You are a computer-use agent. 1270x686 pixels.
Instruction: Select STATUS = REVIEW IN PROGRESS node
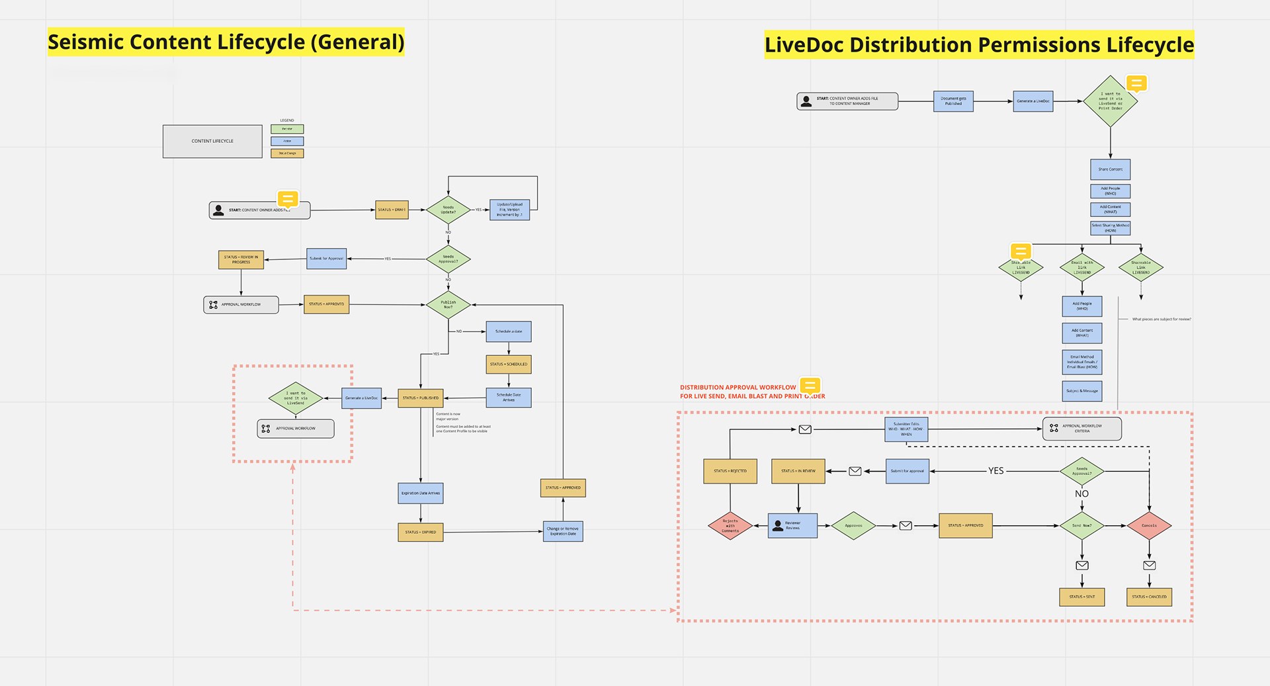pos(241,259)
